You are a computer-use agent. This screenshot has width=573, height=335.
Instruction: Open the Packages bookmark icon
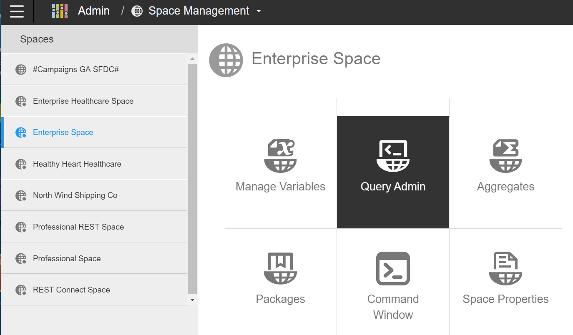coord(280,268)
